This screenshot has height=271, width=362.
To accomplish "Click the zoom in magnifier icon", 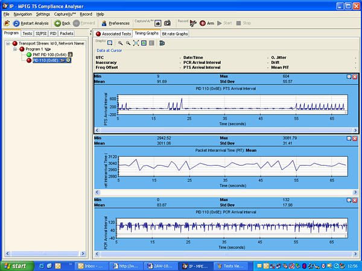I will (121, 43).
